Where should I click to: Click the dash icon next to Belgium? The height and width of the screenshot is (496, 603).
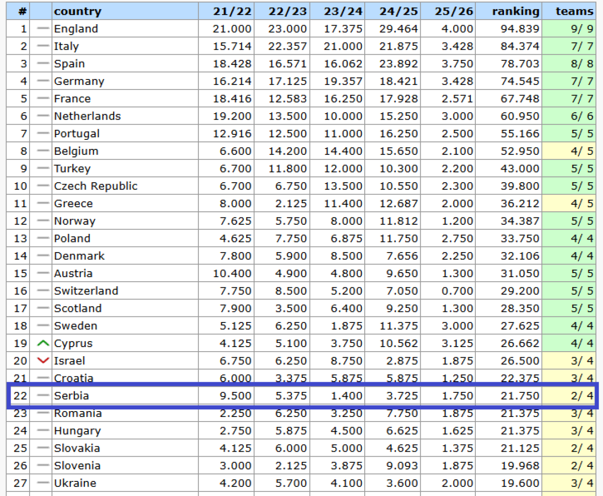[x=44, y=151]
